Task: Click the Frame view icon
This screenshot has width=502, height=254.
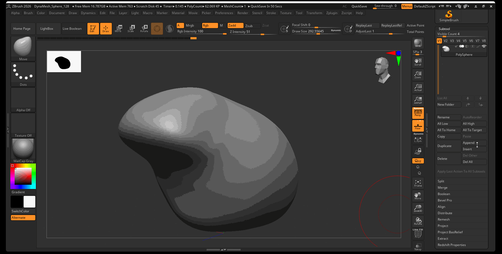Action: [418, 183]
